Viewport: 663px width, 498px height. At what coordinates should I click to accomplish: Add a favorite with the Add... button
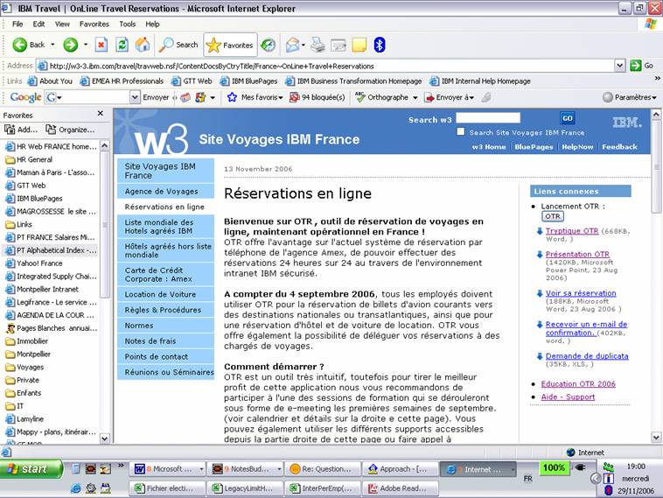coord(21,130)
